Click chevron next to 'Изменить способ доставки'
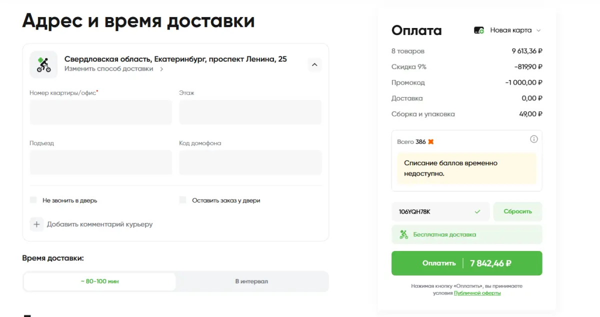This screenshot has width=600, height=317. coord(161,69)
